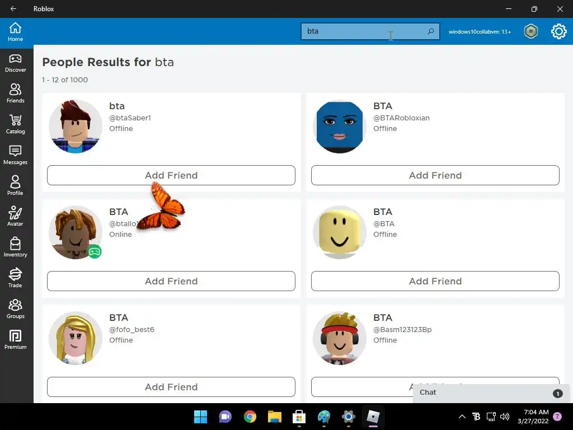Viewport: 573px width, 430px height.
Task: Open the @BTARobloxian username link
Action: pyautogui.click(x=401, y=118)
